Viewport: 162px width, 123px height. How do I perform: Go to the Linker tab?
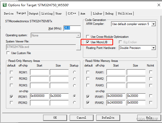coord(98,13)
